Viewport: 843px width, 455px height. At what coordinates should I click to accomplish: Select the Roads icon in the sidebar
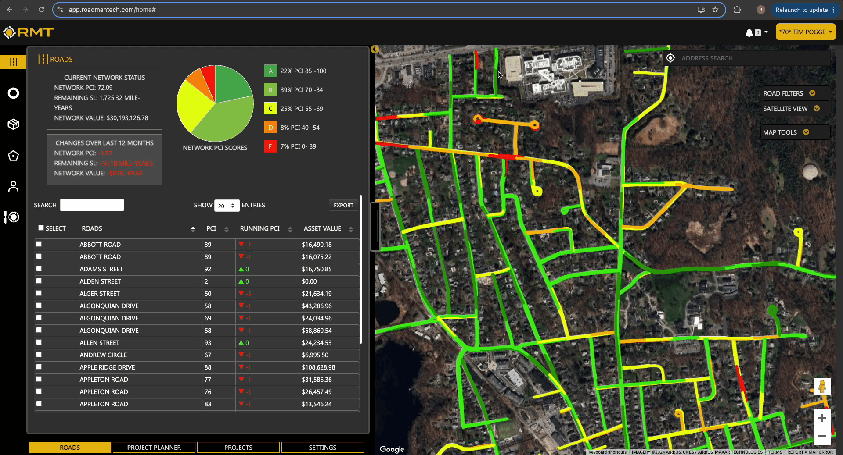(x=13, y=62)
